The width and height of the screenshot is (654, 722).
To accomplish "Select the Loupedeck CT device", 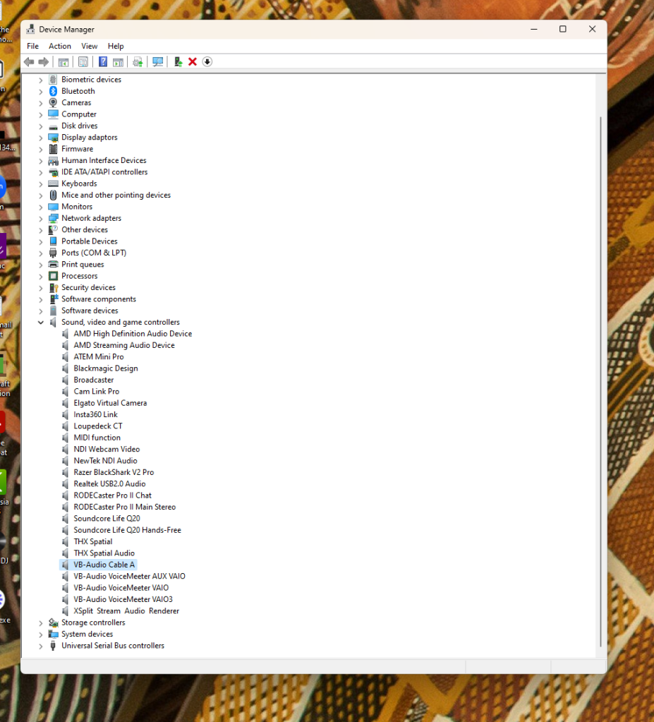I will coord(98,426).
